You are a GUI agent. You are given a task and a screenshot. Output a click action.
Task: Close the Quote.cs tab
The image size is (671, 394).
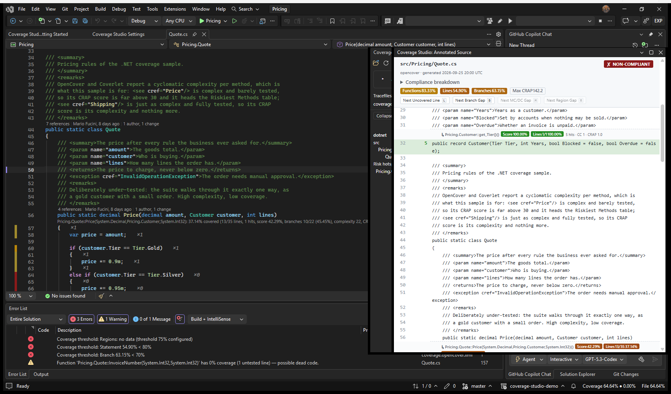pyautogui.click(x=204, y=34)
